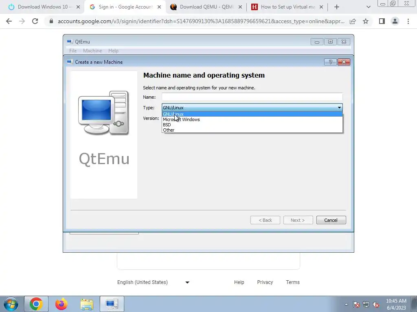Choose GNU/Linux option in dropdown list
Viewport: 417px width, 312px height.
point(252,114)
